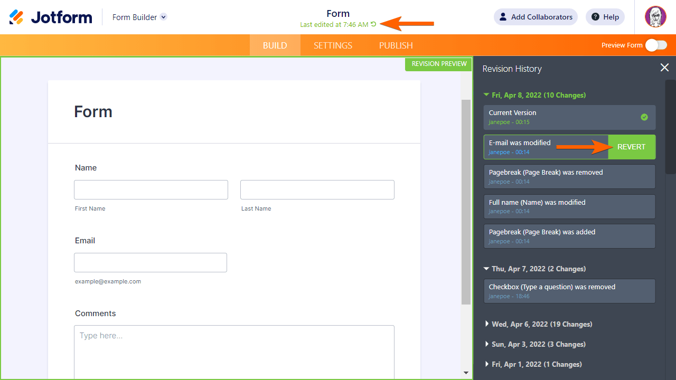Click the Revision History panel scrollbar
Screen dimensions: 676x380
click(x=670, y=127)
